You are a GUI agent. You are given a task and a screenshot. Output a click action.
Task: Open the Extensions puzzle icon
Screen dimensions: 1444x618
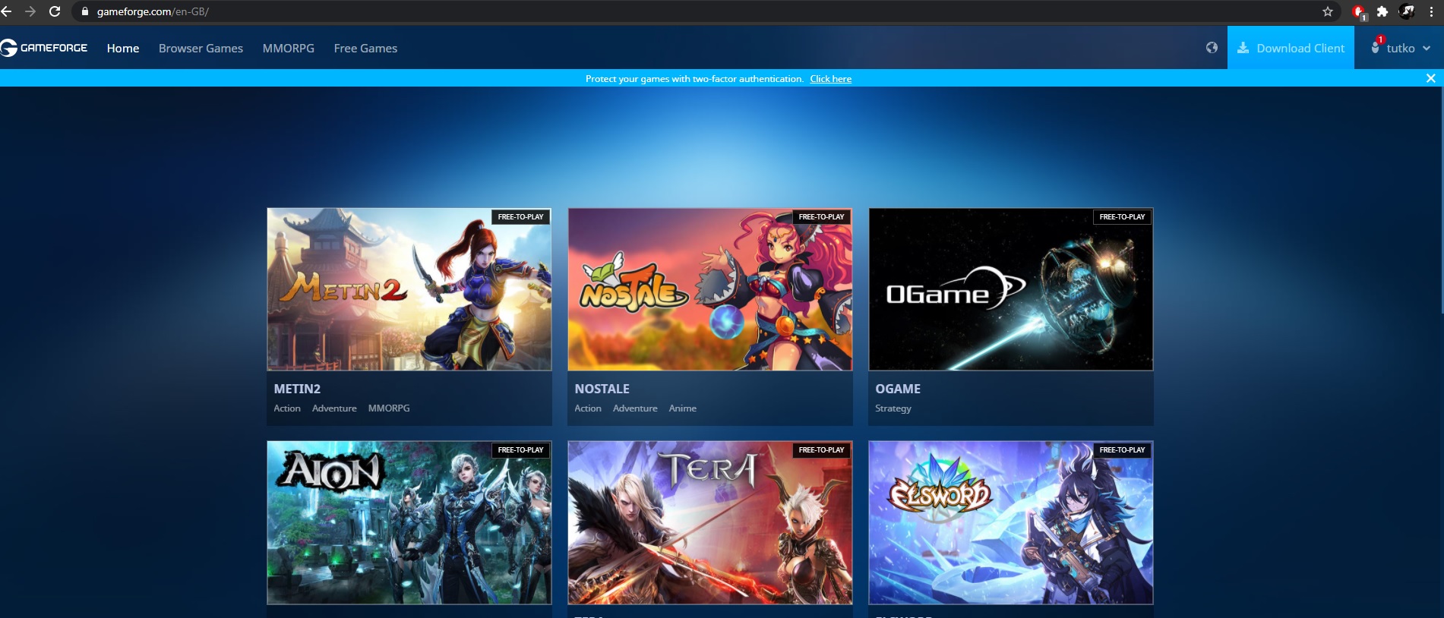[x=1382, y=11]
